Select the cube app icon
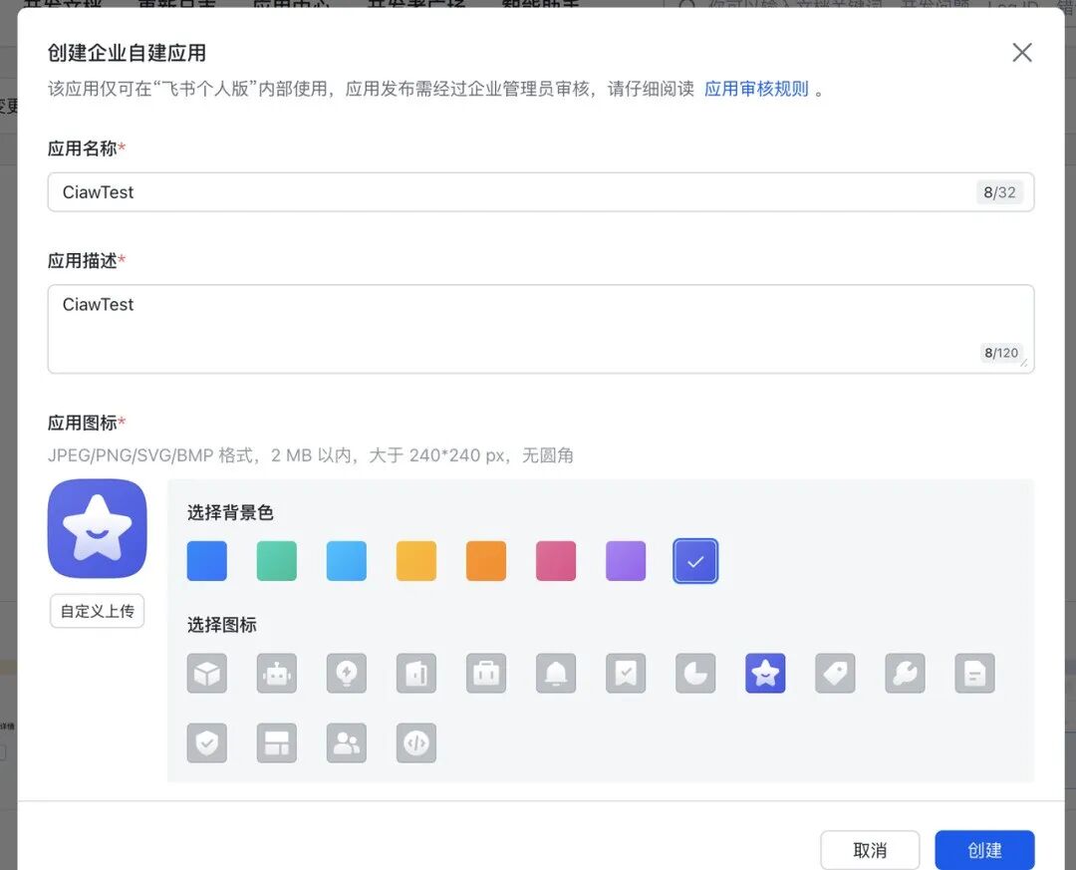Viewport: 1076px width, 870px height. [206, 673]
